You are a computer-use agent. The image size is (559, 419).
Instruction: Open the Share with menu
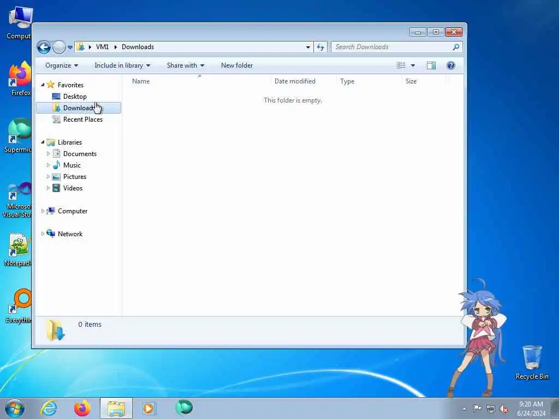(186, 65)
